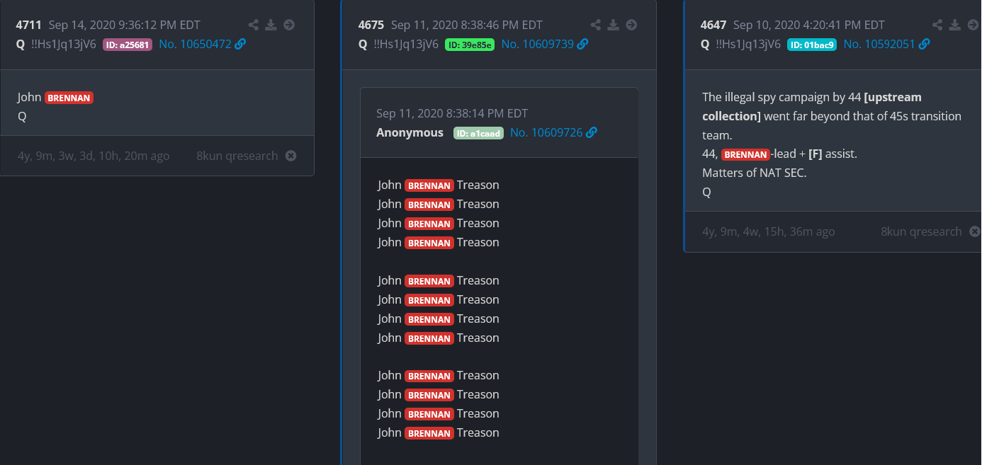Click the ID: a1caad badge
The width and height of the screenshot is (982, 465).
(x=478, y=133)
